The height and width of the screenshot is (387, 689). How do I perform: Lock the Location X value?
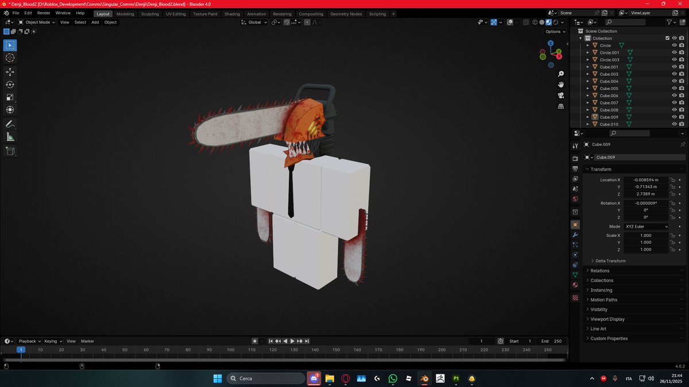point(672,180)
